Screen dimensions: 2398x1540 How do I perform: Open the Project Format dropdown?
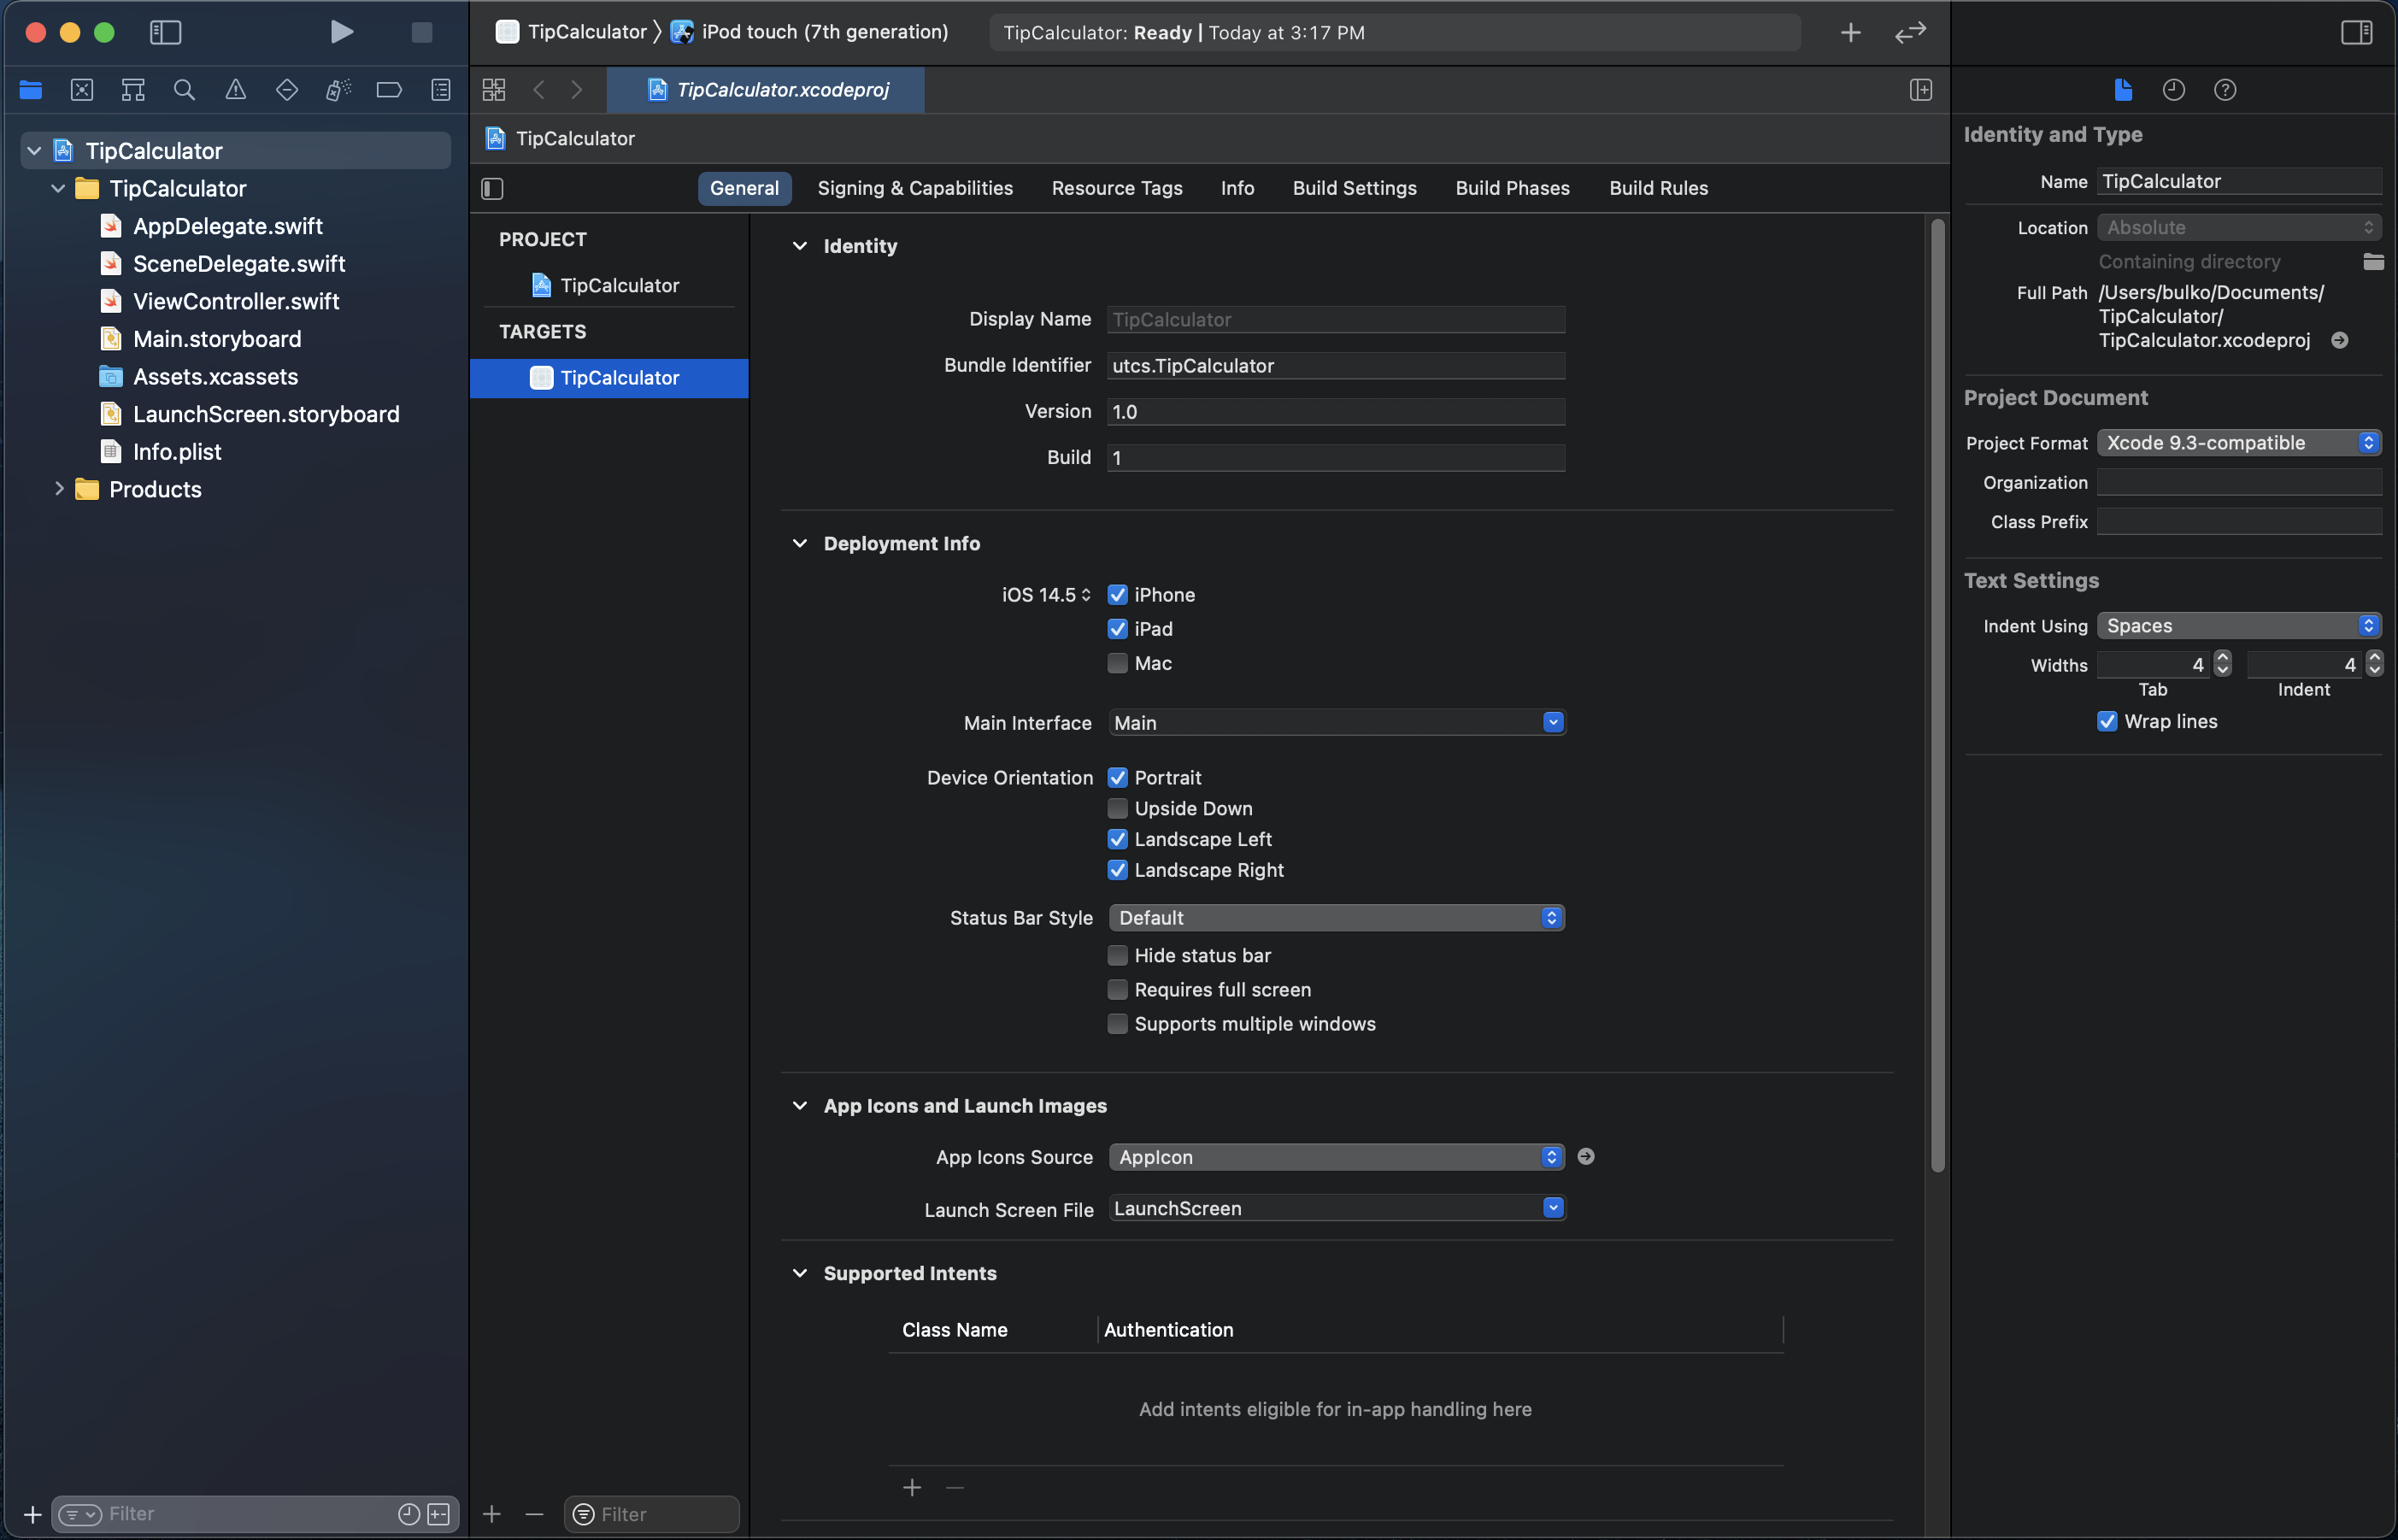pos(2238,443)
